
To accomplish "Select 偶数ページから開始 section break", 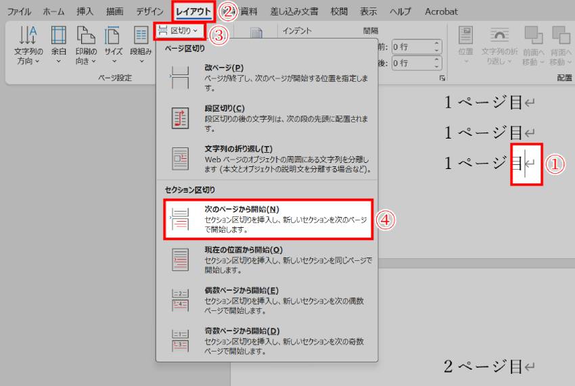I will [268, 300].
